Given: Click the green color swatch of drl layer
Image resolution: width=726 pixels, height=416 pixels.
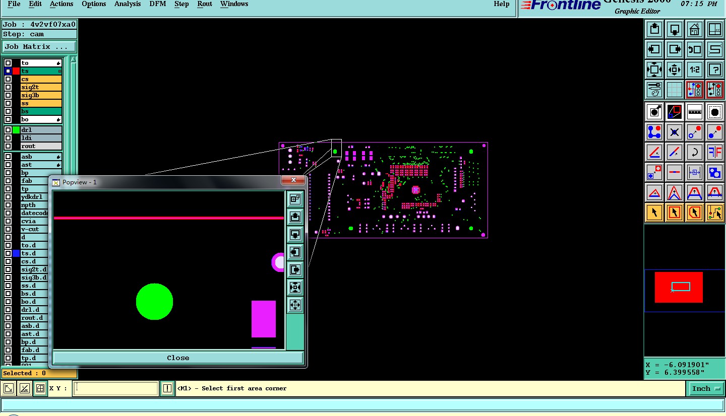Looking at the screenshot, I should coord(16,130).
